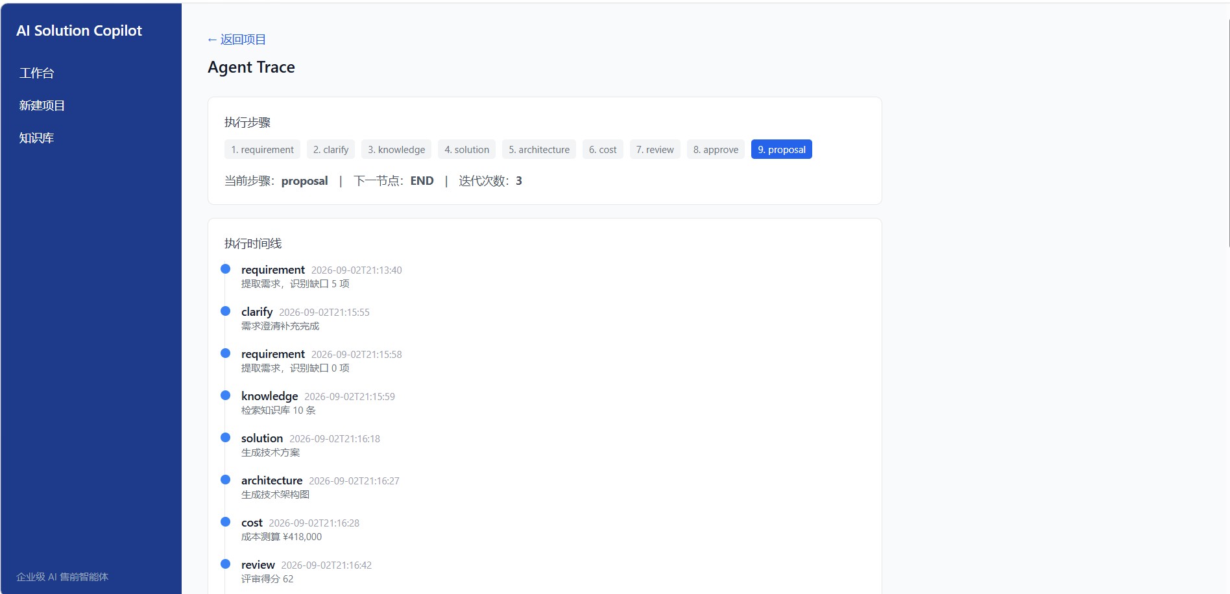This screenshot has height=594, width=1230.
Task: Open 工作台 in the sidebar
Action: 37,73
